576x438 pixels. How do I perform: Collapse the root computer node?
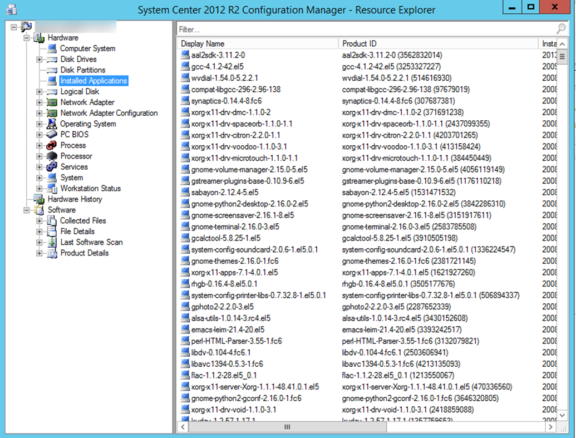(14, 27)
